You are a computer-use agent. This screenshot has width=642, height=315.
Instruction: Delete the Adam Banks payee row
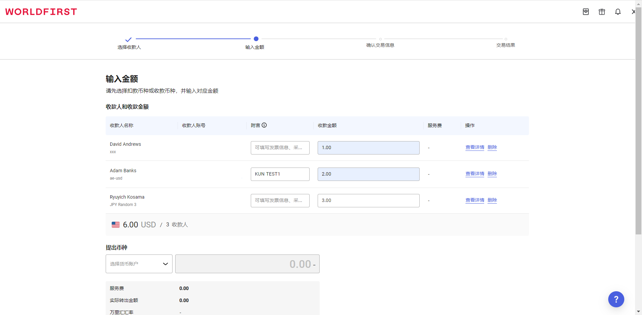pos(492,174)
